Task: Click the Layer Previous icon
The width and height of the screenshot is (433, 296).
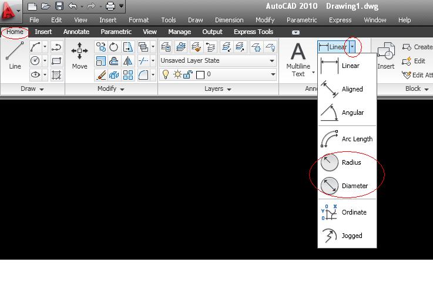Action: [210, 47]
